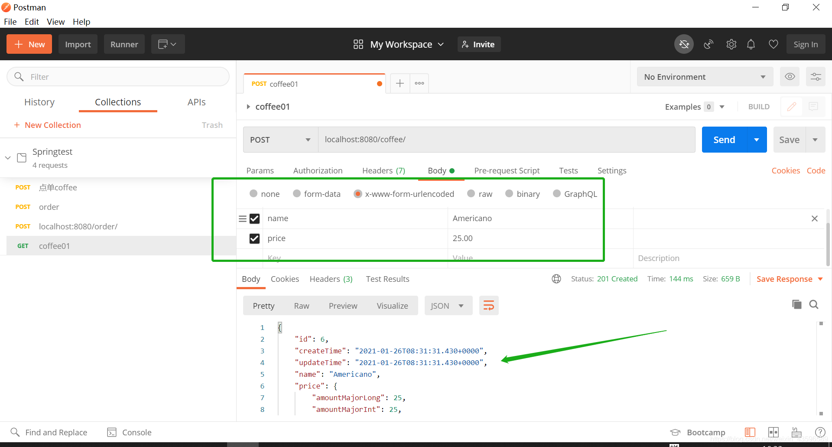Click the sidebar Filter search field
The width and height of the screenshot is (832, 447).
click(x=118, y=77)
